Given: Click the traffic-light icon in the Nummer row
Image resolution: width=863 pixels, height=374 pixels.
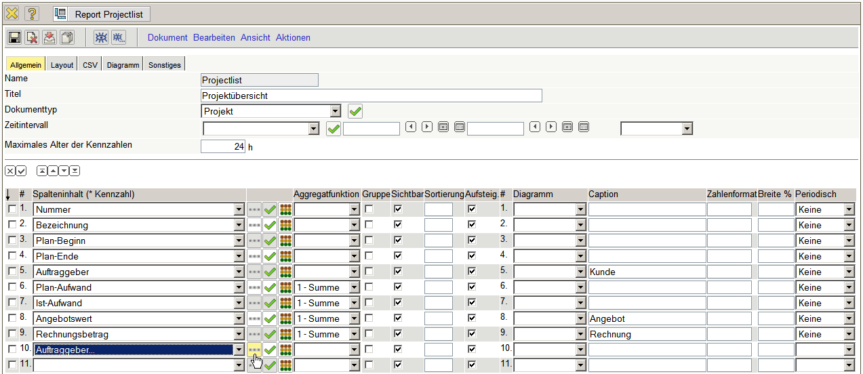Looking at the screenshot, I should tap(285, 210).
